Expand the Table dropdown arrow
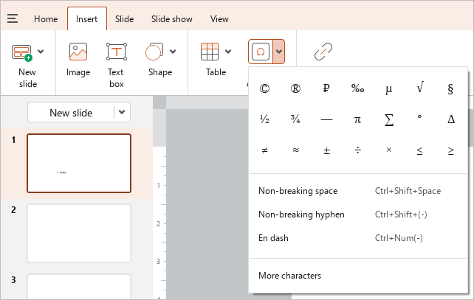474x300 pixels. click(x=228, y=52)
